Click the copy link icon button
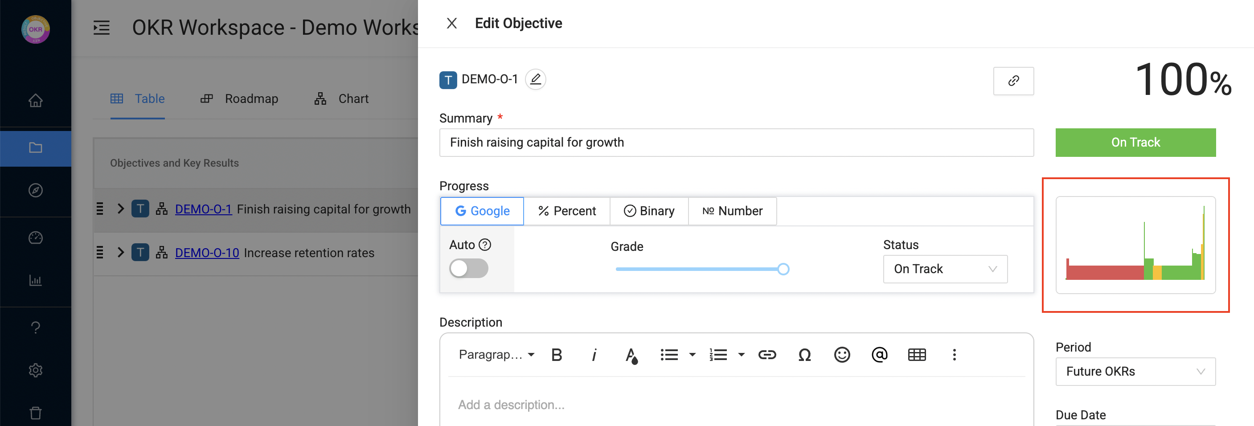This screenshot has width=1254, height=426. coord(1013,81)
